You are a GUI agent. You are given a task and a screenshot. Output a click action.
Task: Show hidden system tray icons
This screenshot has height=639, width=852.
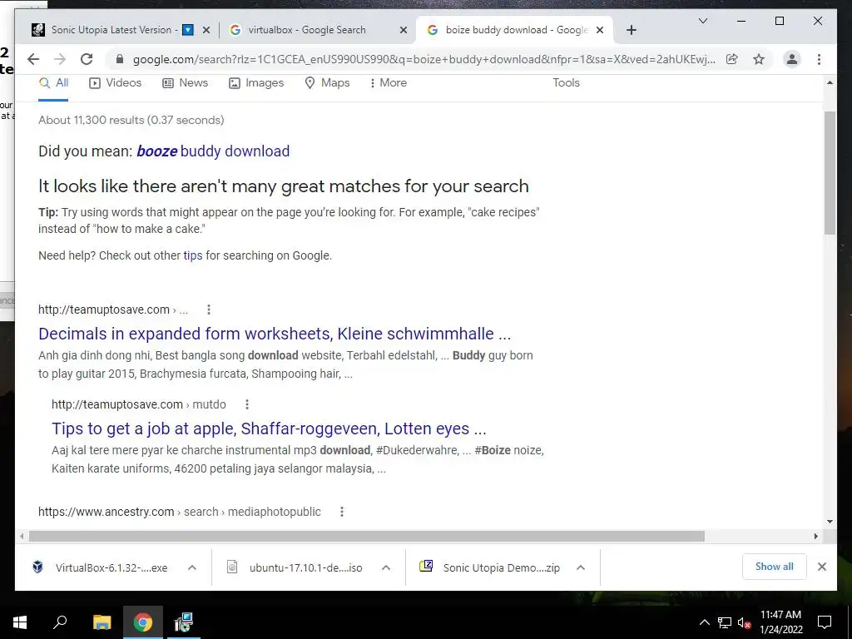click(x=704, y=622)
